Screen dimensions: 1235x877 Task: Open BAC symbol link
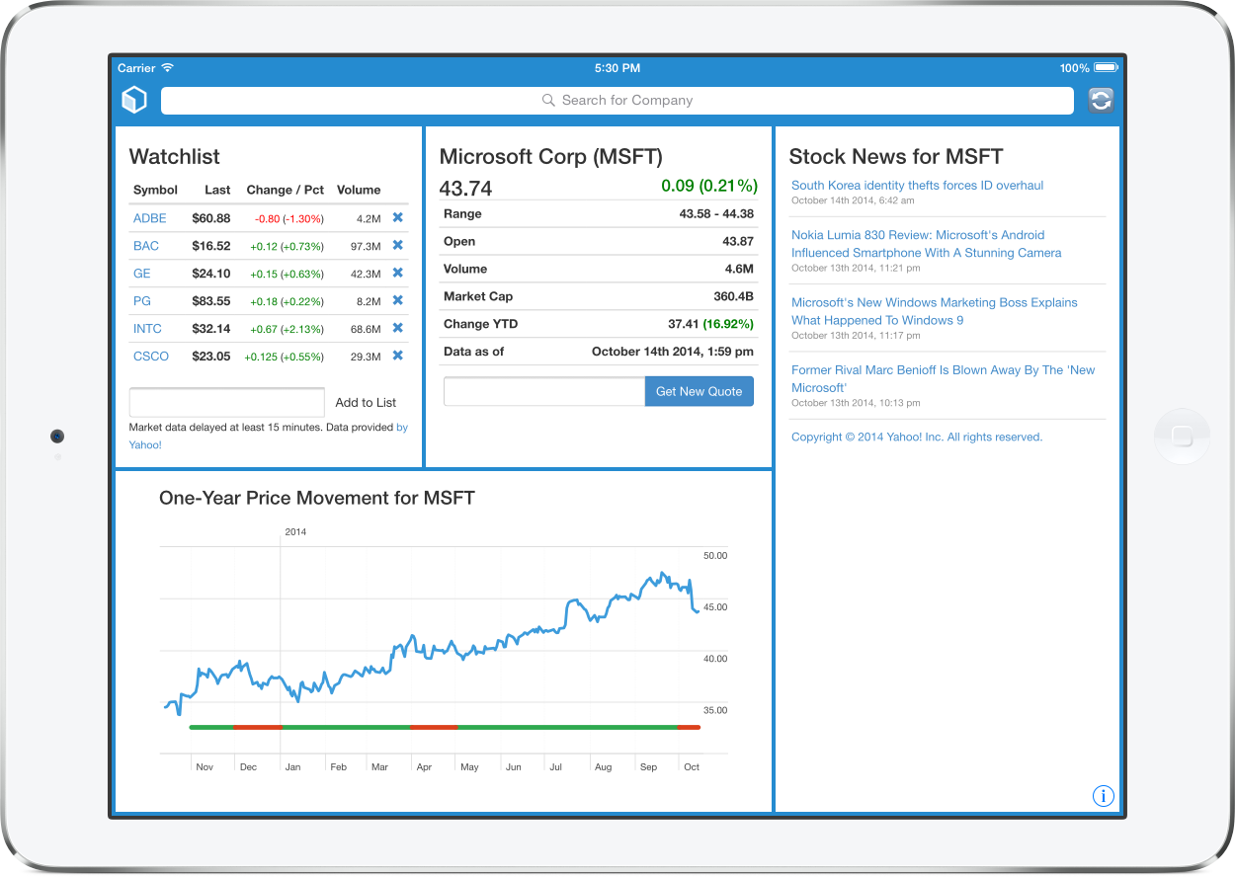click(146, 246)
